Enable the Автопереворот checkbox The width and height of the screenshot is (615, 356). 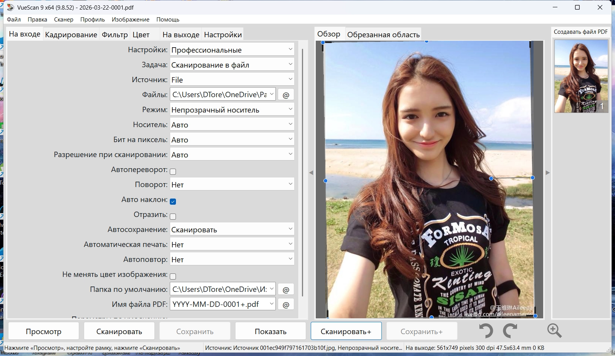(x=173, y=172)
